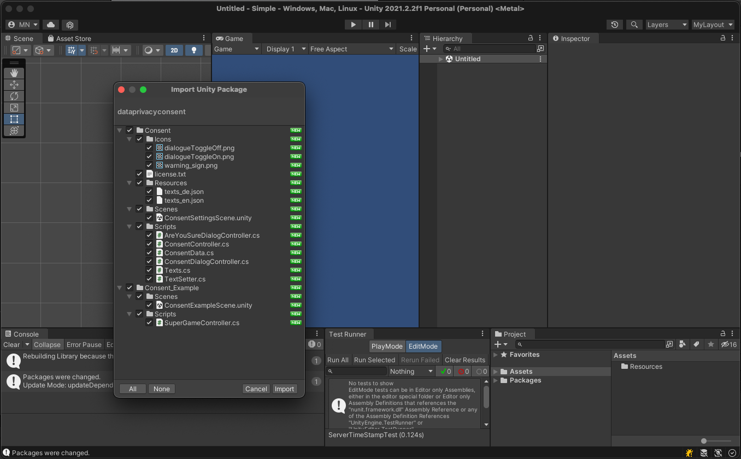Click the Pause button
This screenshot has width=741, height=459.
point(371,25)
